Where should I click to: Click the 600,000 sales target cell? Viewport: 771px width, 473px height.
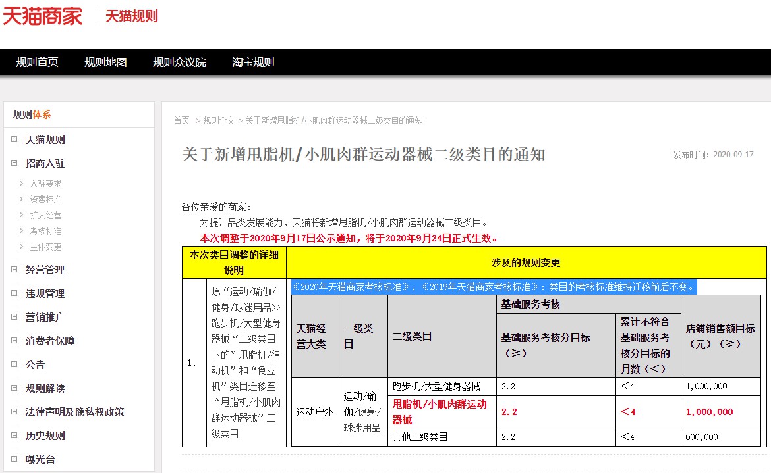(721, 437)
